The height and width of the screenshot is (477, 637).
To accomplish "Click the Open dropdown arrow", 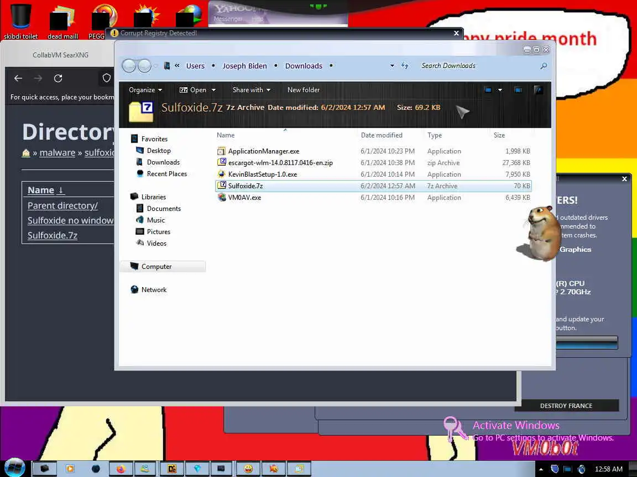I will pyautogui.click(x=213, y=90).
